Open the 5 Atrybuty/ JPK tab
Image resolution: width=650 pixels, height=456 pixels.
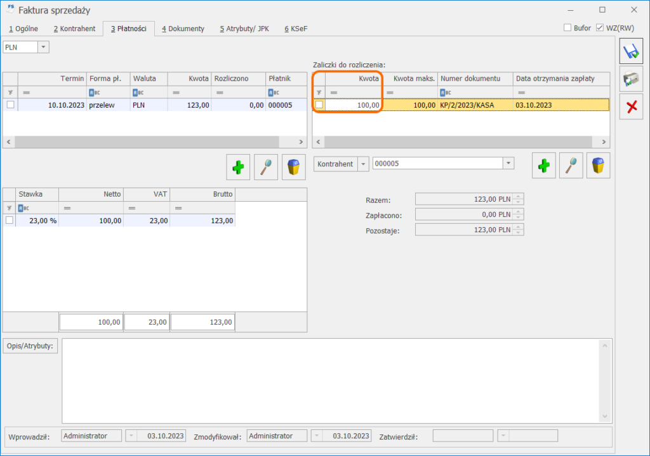(x=244, y=29)
